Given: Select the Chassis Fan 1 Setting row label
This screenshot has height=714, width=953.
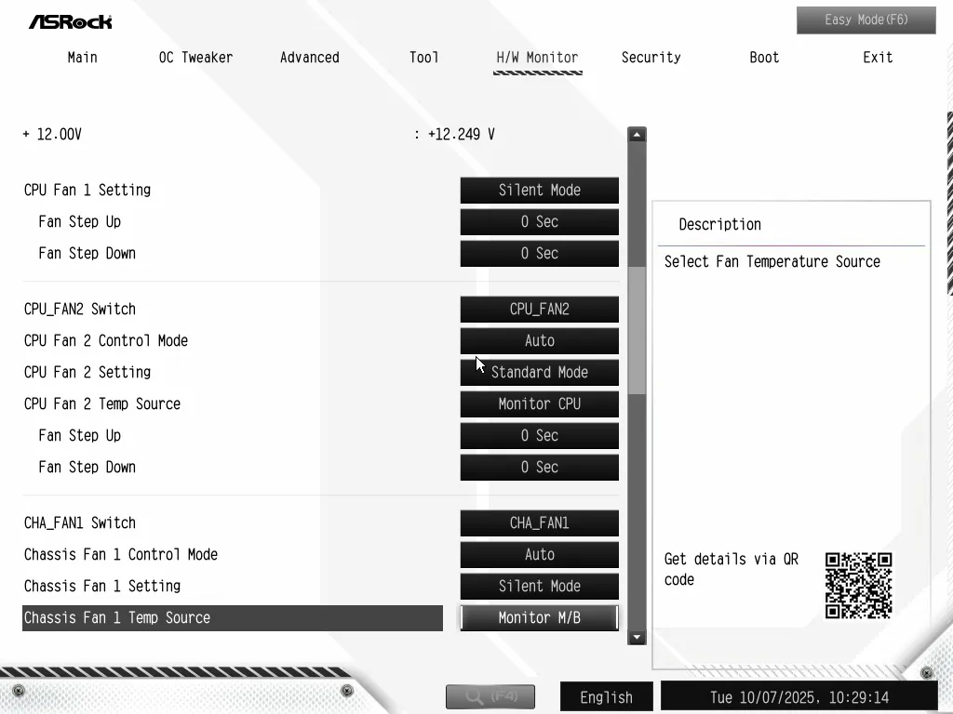Looking at the screenshot, I should click(x=102, y=587).
